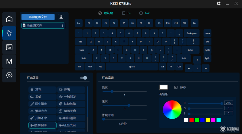Viewport: 242px width, 134px height.
Task: Toggle the 灯光效果 switch
Action: point(83,78)
